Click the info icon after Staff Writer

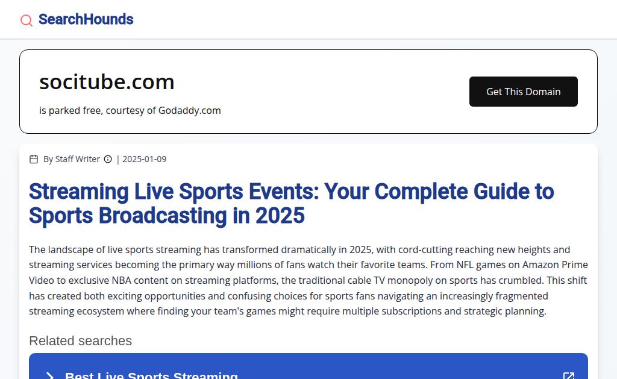(108, 159)
